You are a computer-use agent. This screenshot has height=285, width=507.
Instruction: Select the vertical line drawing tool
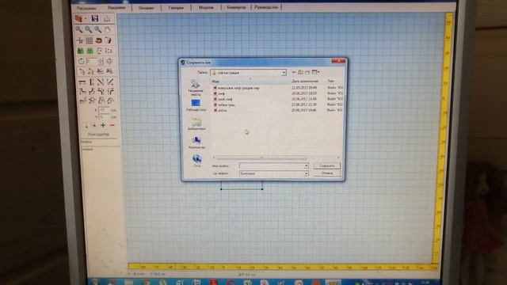coord(92,82)
